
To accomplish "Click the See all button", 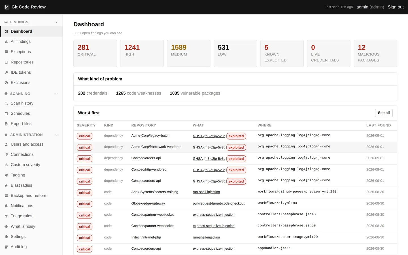I will click(x=384, y=113).
